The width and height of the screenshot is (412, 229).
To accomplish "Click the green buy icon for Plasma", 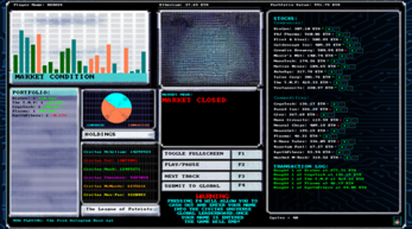I will [327, 136].
